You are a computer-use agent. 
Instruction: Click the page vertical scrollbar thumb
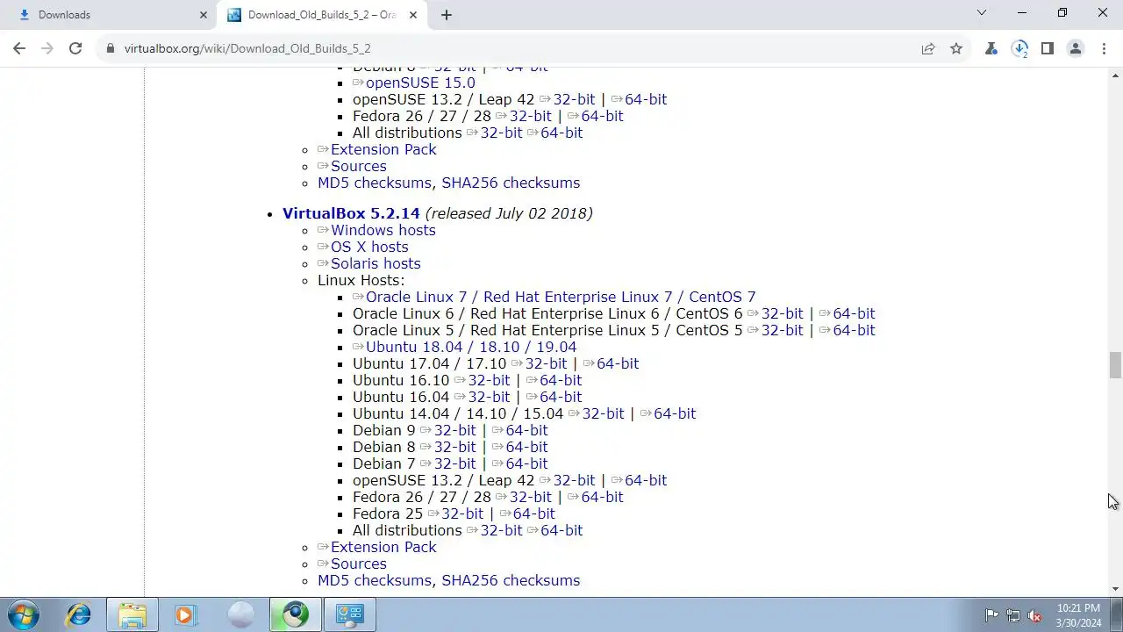(1115, 364)
